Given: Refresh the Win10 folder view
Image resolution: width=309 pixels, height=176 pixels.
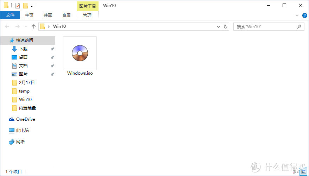Looking at the screenshot, I should [x=226, y=26].
